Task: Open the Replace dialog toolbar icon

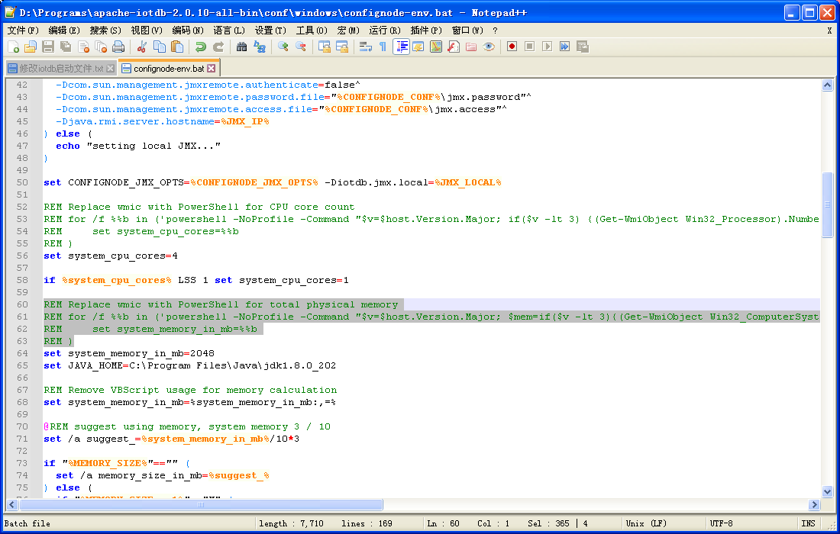Action: click(260, 47)
